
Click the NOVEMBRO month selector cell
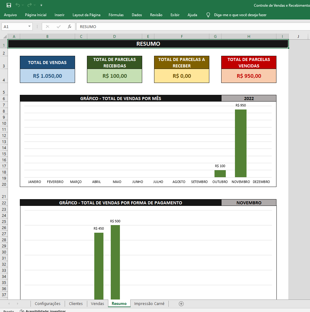click(249, 203)
